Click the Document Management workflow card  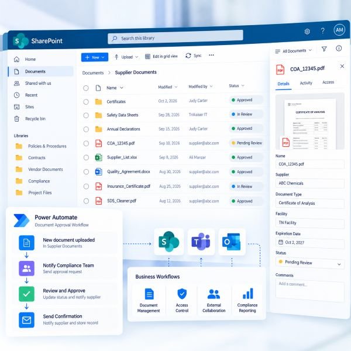pos(149,301)
